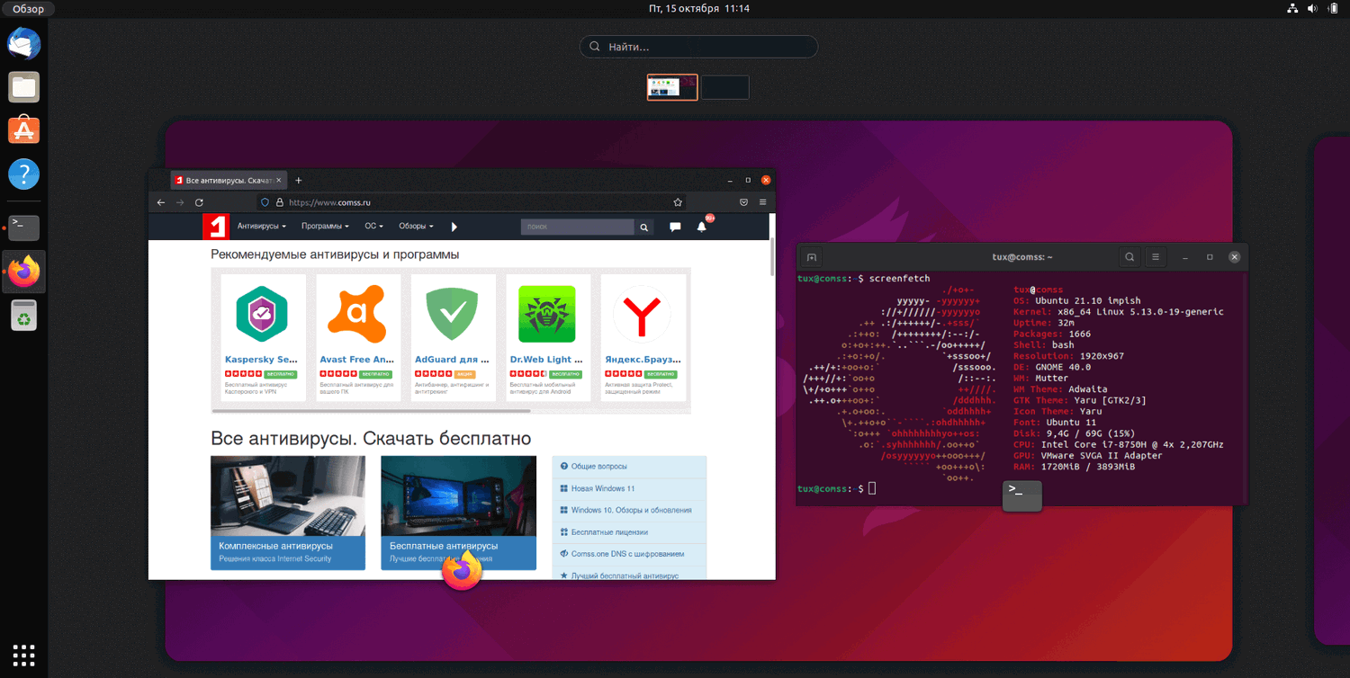Click the Firefox forward arrow
The height and width of the screenshot is (678, 1350).
click(x=180, y=202)
